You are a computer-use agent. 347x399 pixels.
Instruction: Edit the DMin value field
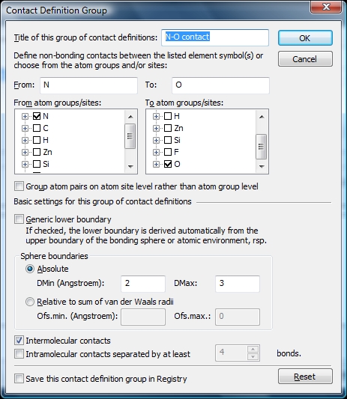point(143,283)
